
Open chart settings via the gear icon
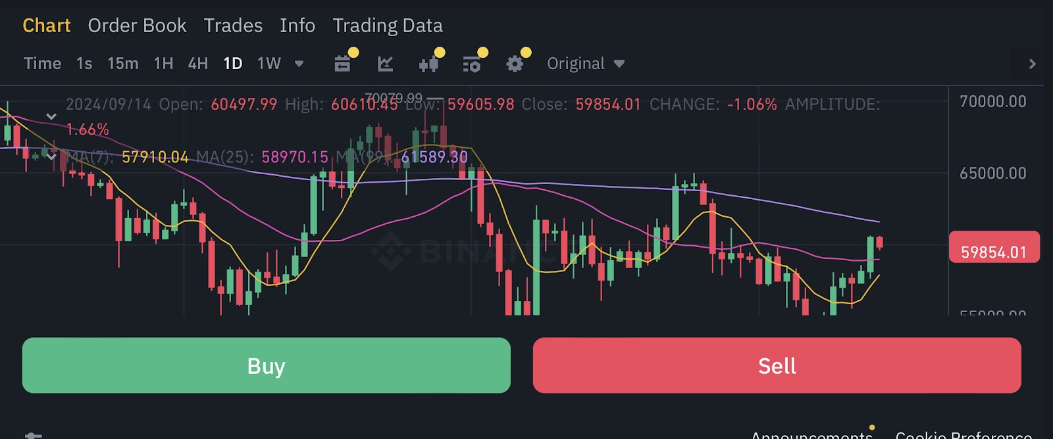(x=516, y=63)
